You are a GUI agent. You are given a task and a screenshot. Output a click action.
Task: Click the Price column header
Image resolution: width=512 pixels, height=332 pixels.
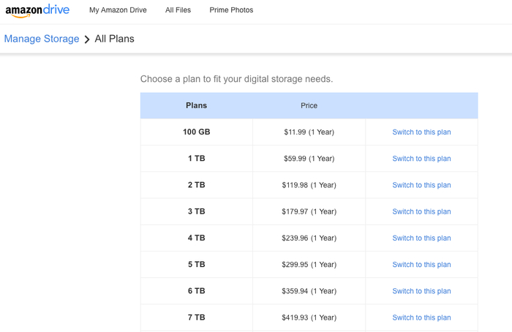[309, 106]
